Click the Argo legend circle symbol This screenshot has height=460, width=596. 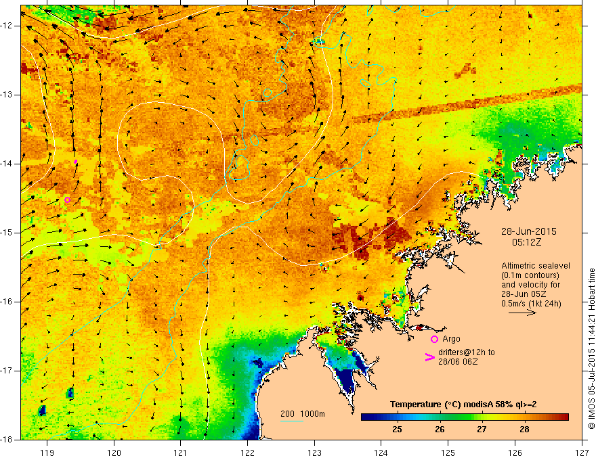[x=434, y=339]
